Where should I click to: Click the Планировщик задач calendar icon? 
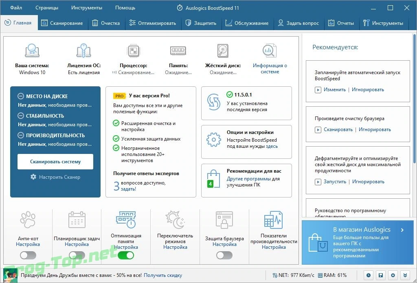click(77, 220)
